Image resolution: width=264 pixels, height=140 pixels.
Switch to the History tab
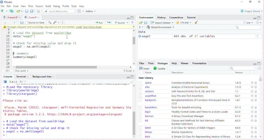pos(161,17)
